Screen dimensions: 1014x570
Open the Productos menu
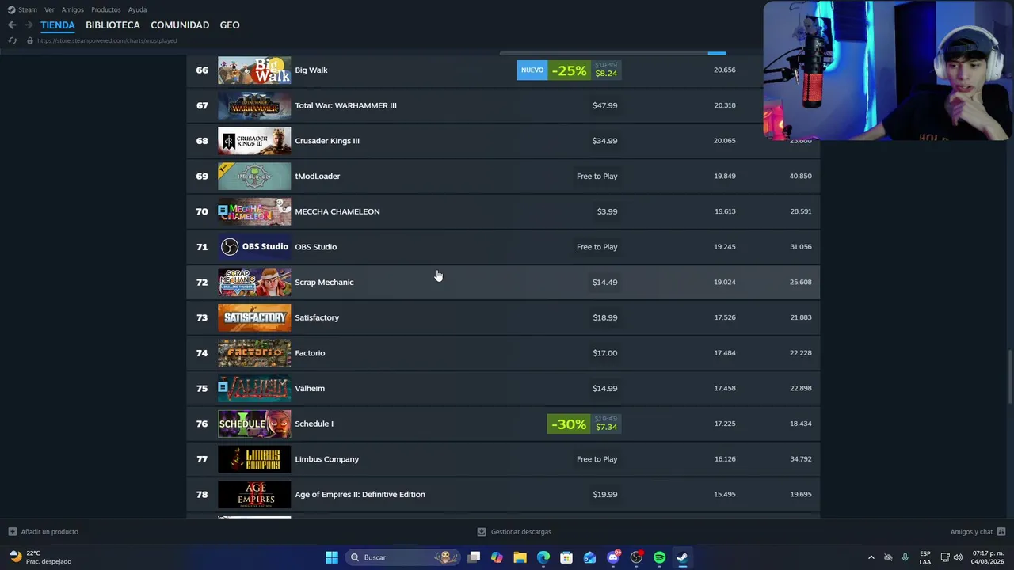coord(106,9)
